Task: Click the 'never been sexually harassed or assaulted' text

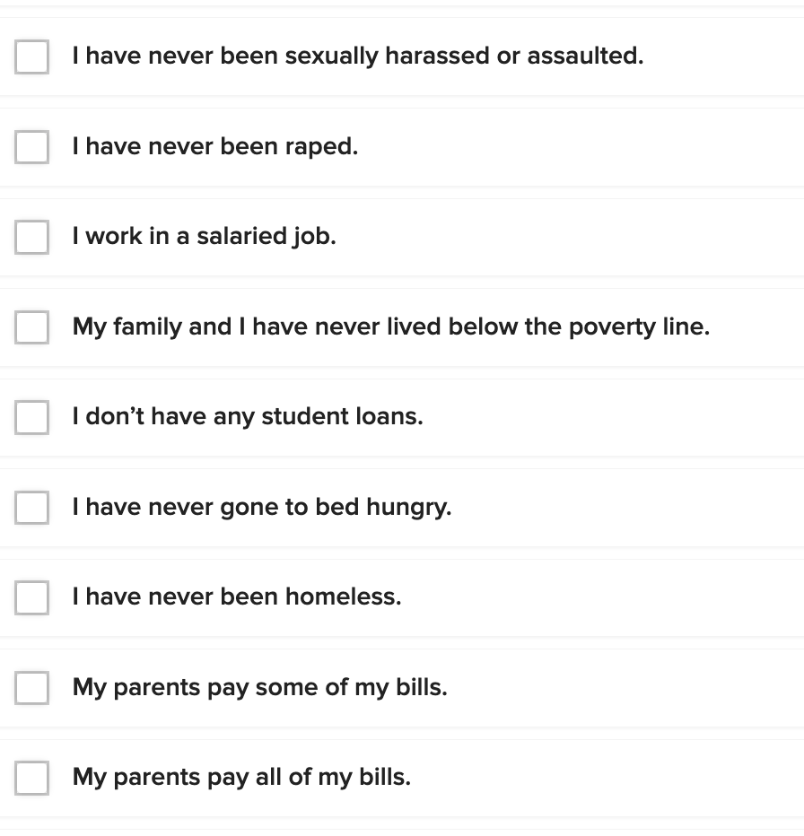Action: [358, 57]
